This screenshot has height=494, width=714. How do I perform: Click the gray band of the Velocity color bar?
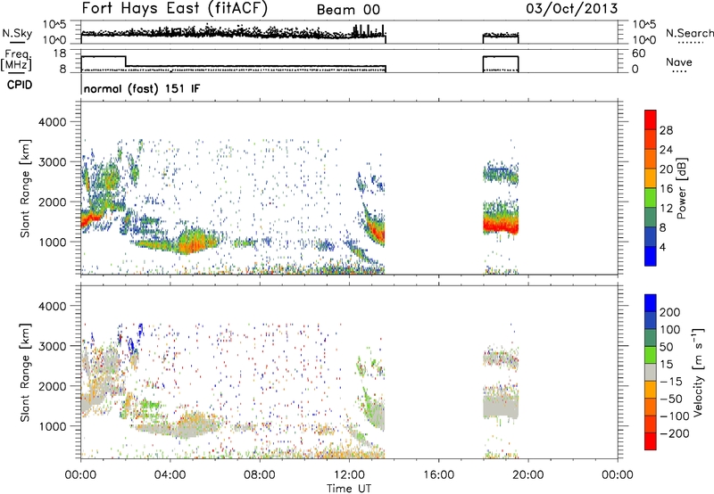pos(651,372)
